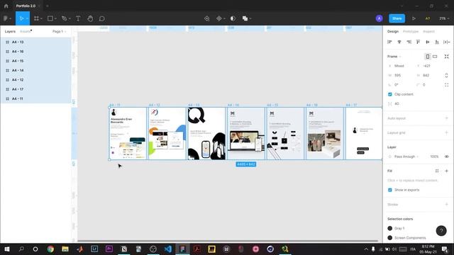Toggle constrain proportions link

tap(446, 75)
